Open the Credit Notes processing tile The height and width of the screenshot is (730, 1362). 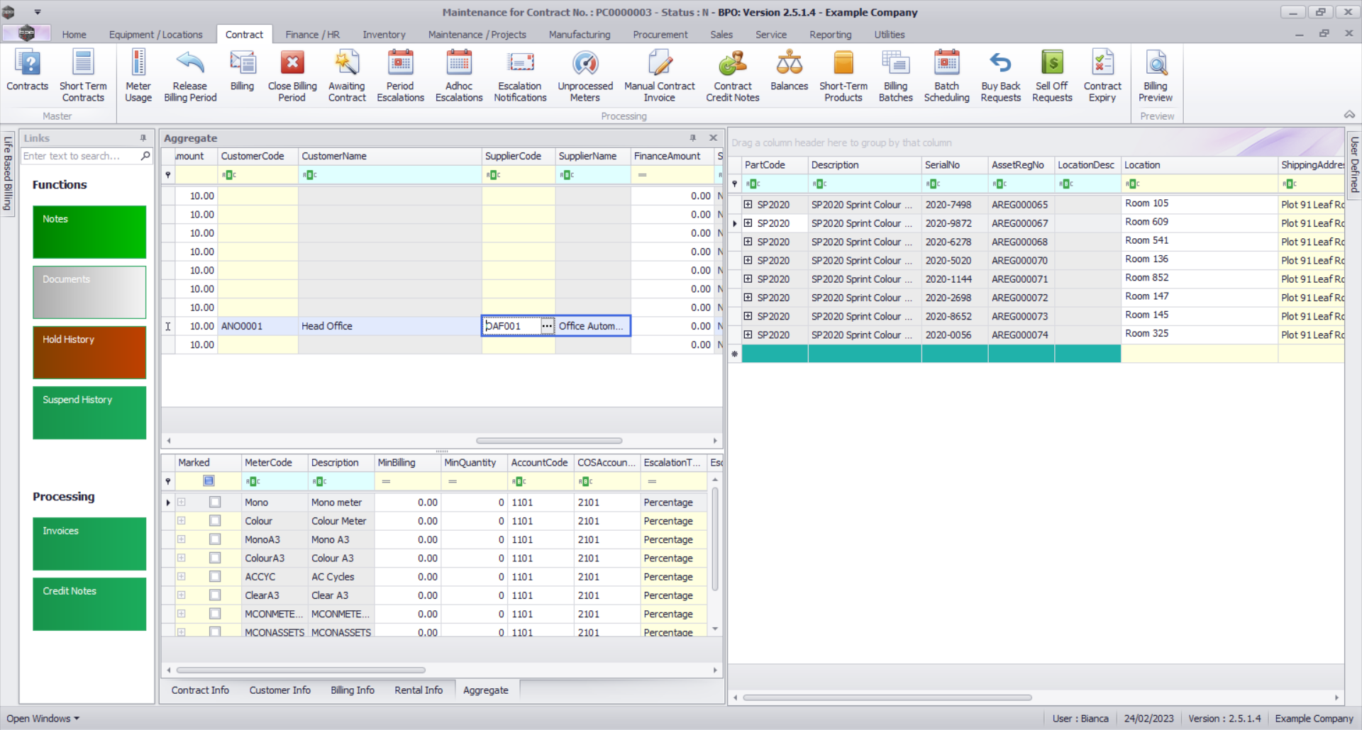pyautogui.click(x=89, y=604)
